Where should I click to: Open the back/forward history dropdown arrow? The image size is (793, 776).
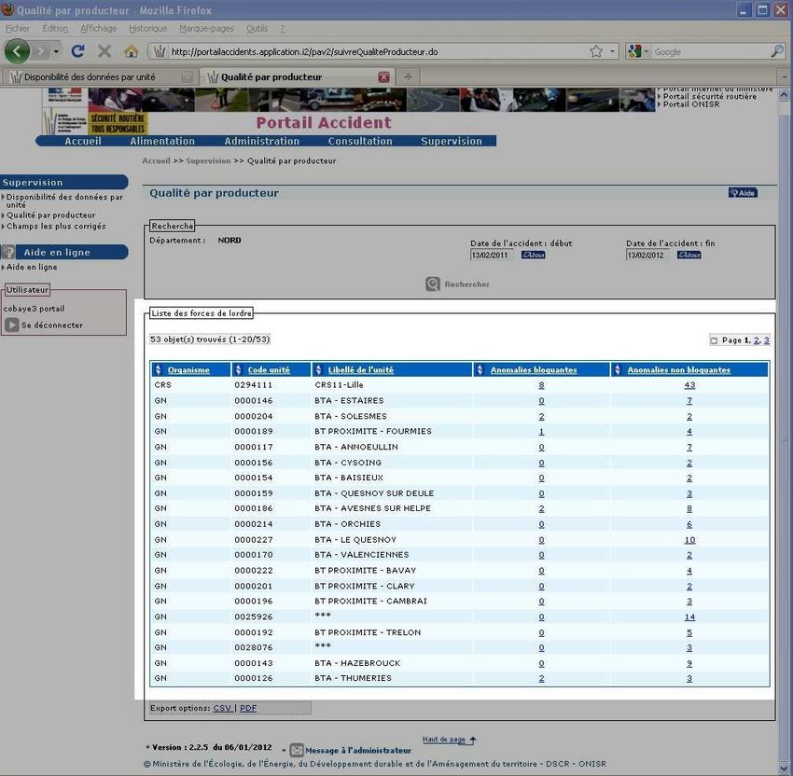(x=55, y=51)
